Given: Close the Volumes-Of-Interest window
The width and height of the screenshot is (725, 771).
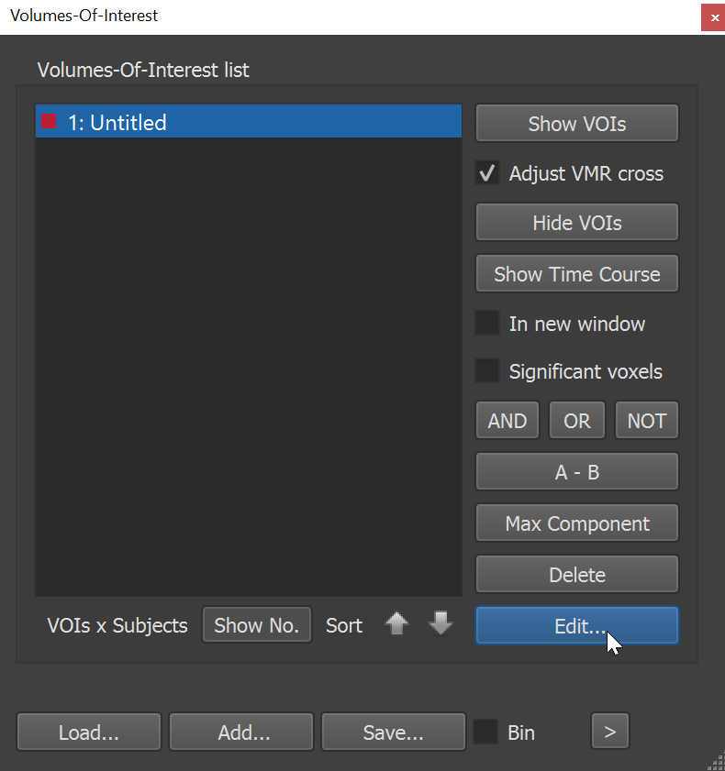Looking at the screenshot, I should pyautogui.click(x=712, y=17).
